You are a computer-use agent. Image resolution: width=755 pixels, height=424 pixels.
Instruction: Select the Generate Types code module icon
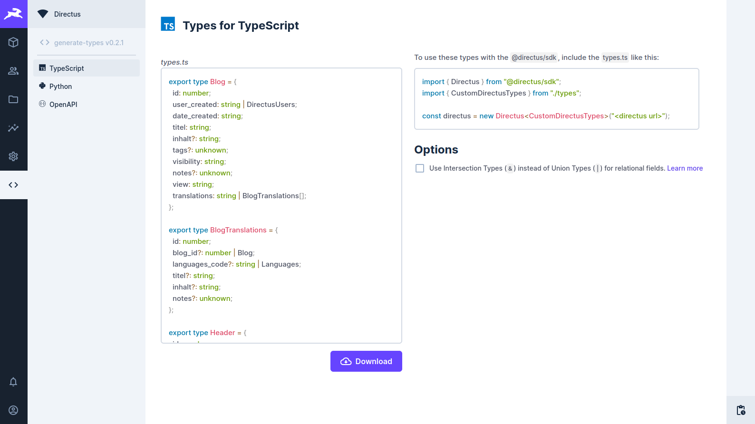13,185
